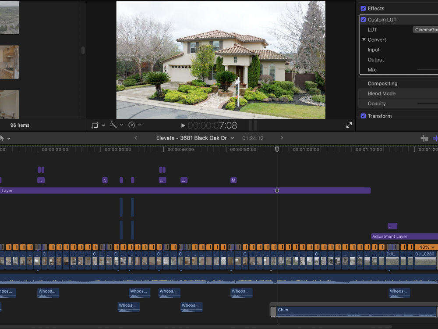438x329 pixels.
Task: Toggle the Transform checkbox
Action: [363, 116]
